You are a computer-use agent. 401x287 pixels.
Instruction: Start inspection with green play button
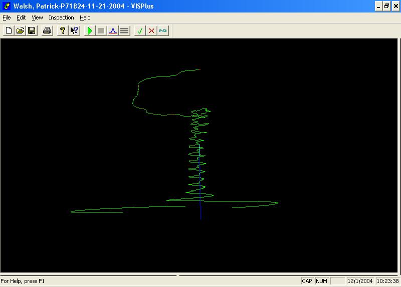click(90, 30)
